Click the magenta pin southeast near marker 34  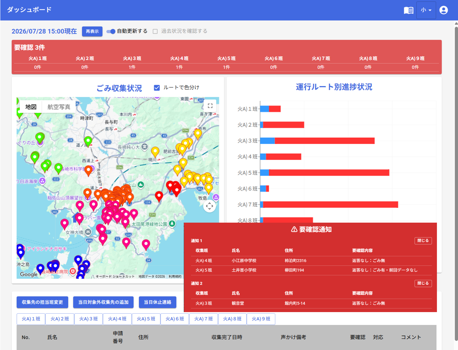[x=146, y=245]
